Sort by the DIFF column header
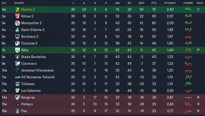 click(x=142, y=3)
